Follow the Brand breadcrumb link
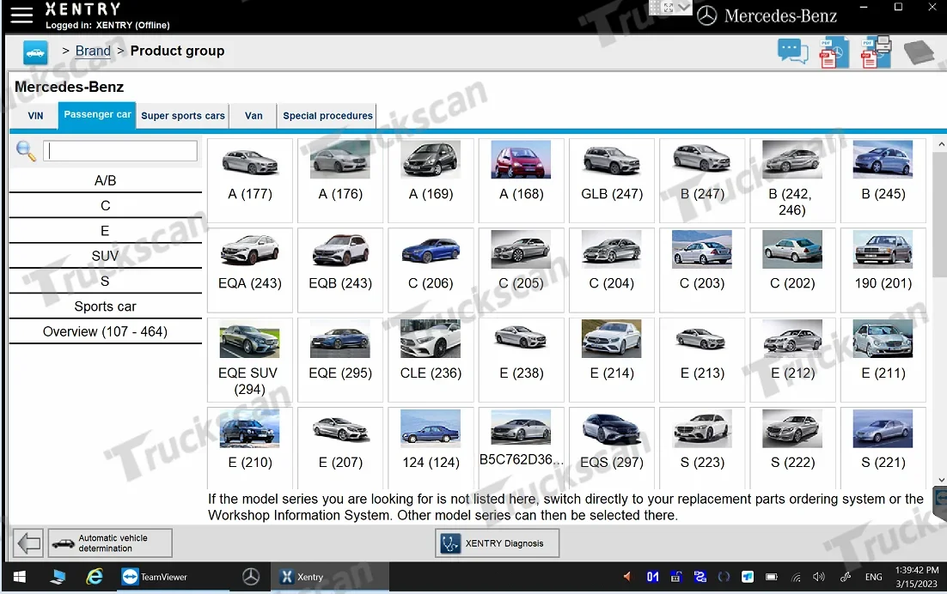 pyautogui.click(x=93, y=51)
